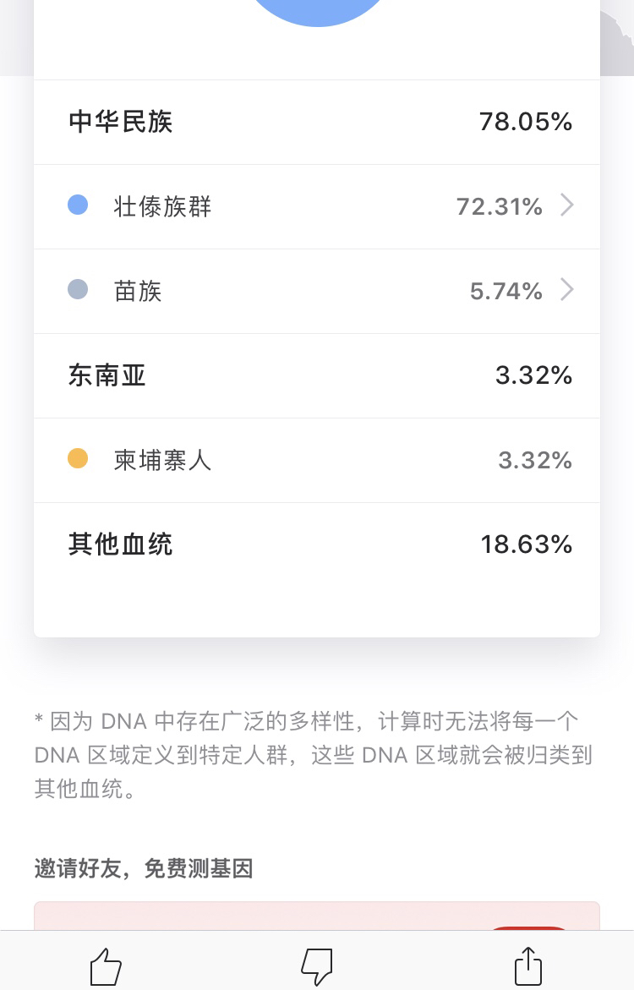
Task: Tap the red button on invite banner
Action: [x=529, y=927]
